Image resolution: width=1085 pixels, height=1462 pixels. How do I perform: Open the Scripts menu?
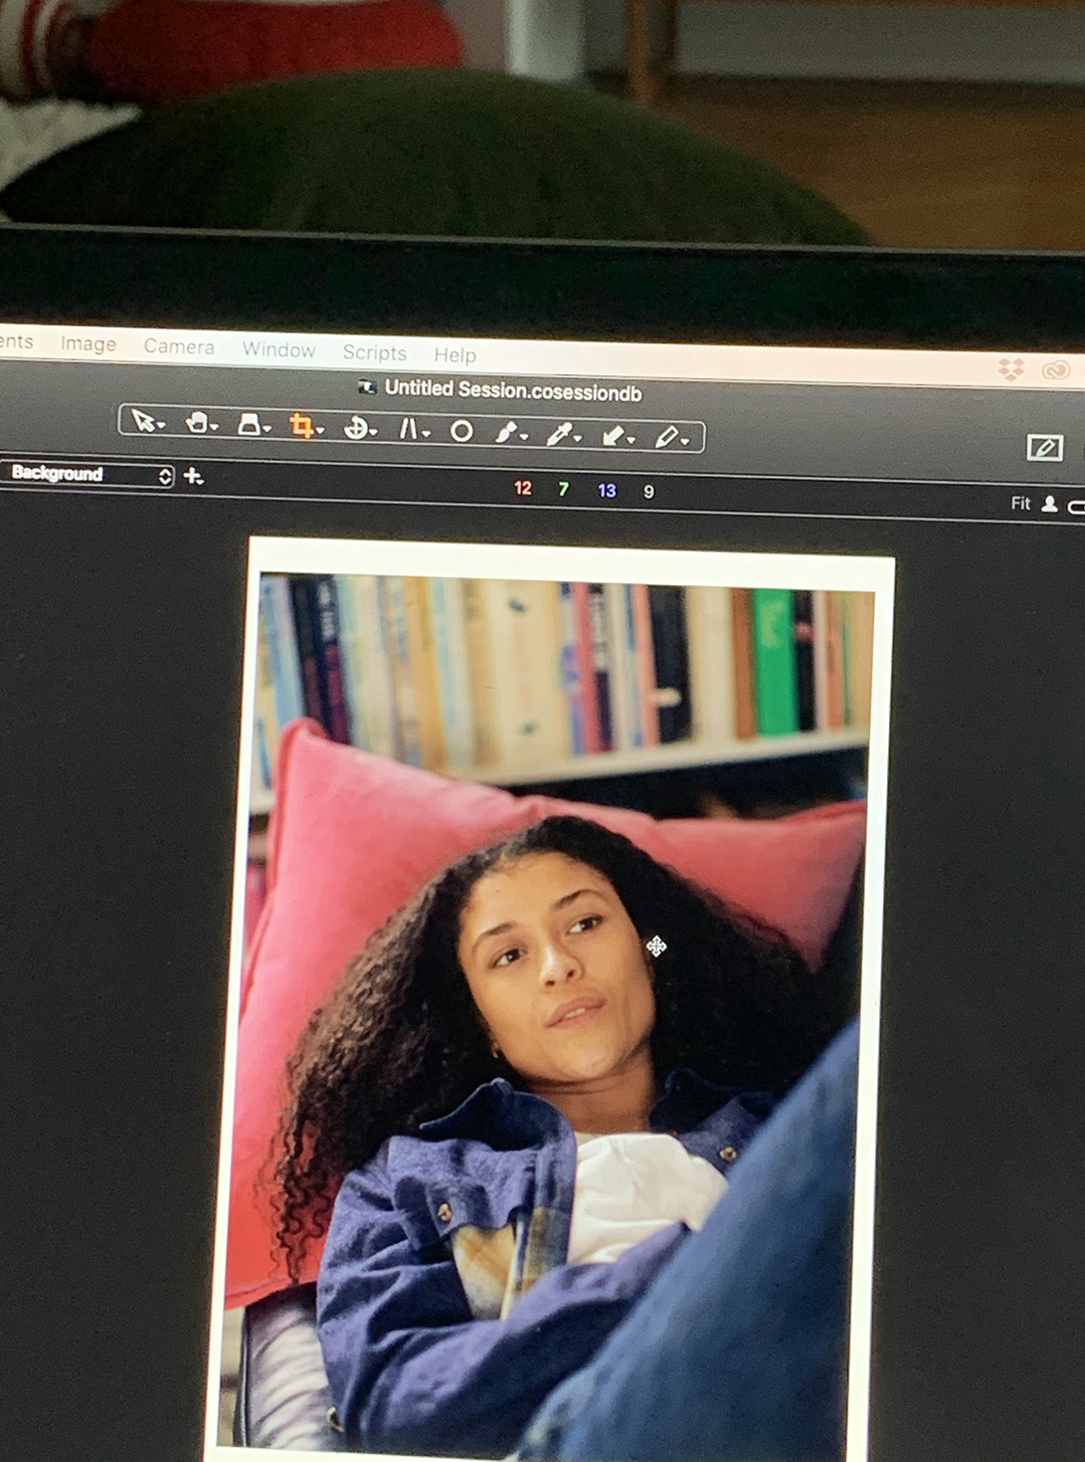[374, 352]
